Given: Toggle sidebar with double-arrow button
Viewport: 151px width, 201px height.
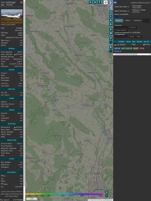Looking at the screenshot, I should (x=115, y=3).
